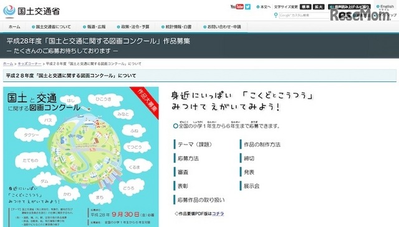Jump to 審査 section
Viewport: 399px width, 227px height.
tap(183, 172)
